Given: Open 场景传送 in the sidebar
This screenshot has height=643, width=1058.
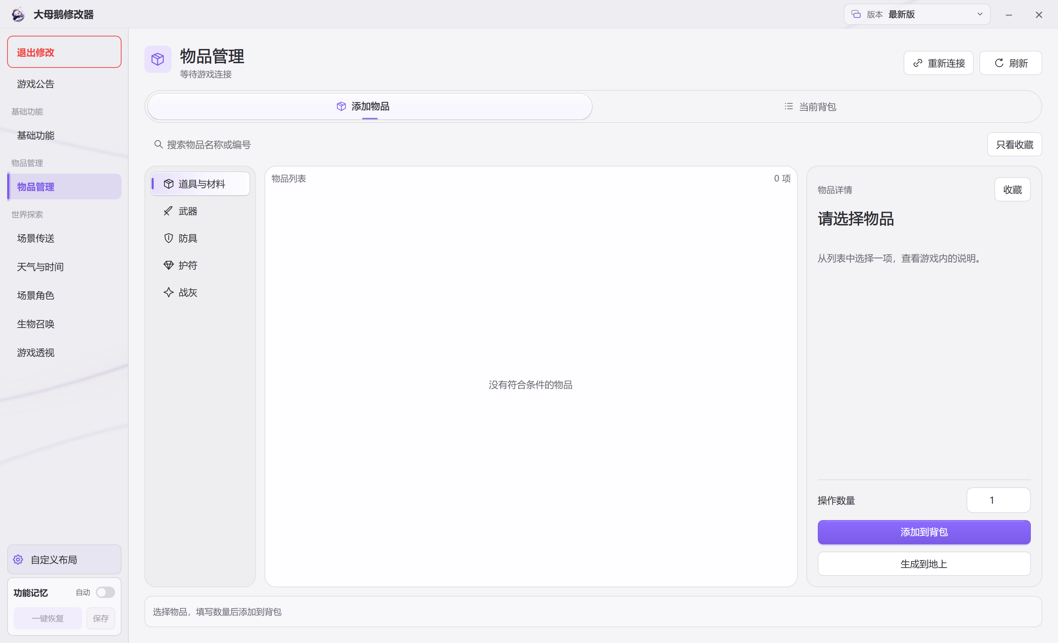Looking at the screenshot, I should click(x=64, y=238).
